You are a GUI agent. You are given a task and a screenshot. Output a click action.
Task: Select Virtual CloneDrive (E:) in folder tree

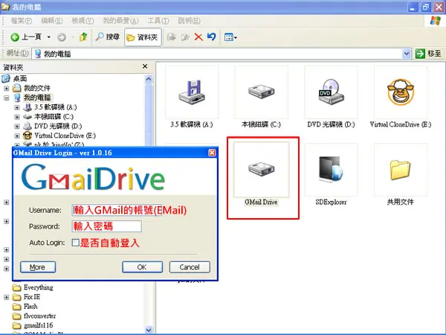tap(65, 135)
